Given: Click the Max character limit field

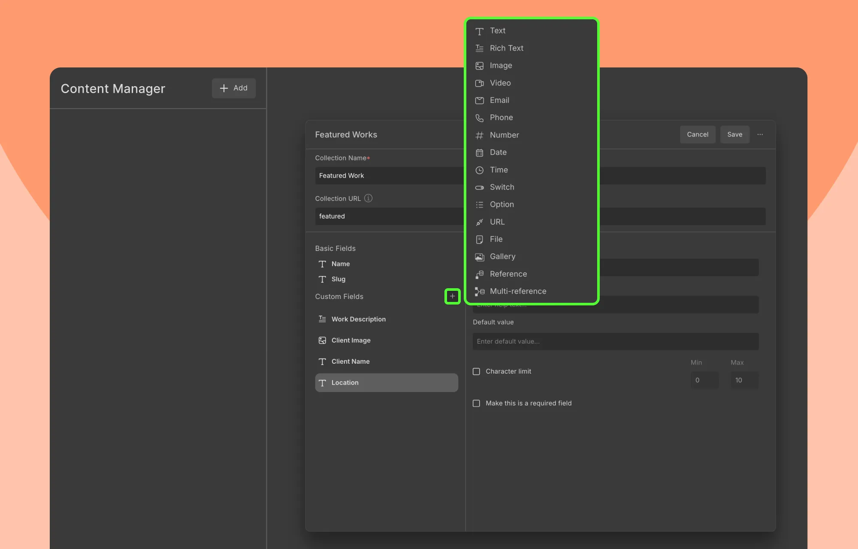Looking at the screenshot, I should coord(745,380).
